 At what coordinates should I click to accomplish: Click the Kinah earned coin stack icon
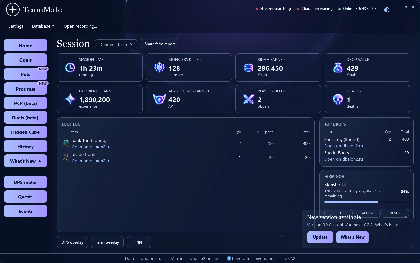click(248, 68)
